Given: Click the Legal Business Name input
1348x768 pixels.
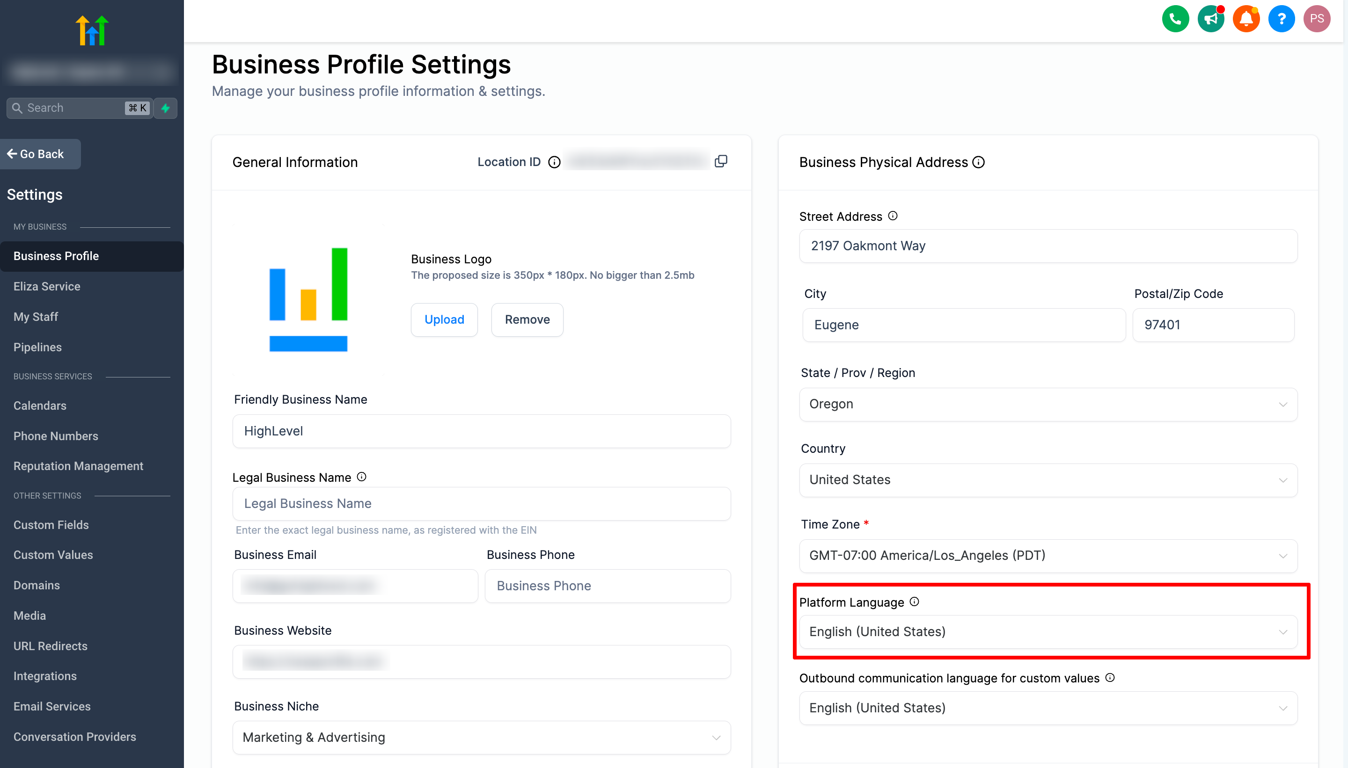Looking at the screenshot, I should tap(481, 504).
